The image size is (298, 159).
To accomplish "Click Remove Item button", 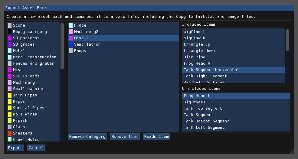I will pos(125,137).
